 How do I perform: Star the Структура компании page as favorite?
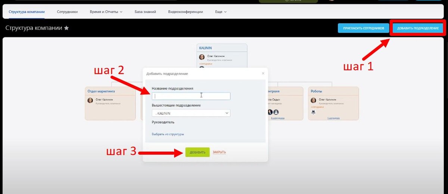(x=66, y=28)
